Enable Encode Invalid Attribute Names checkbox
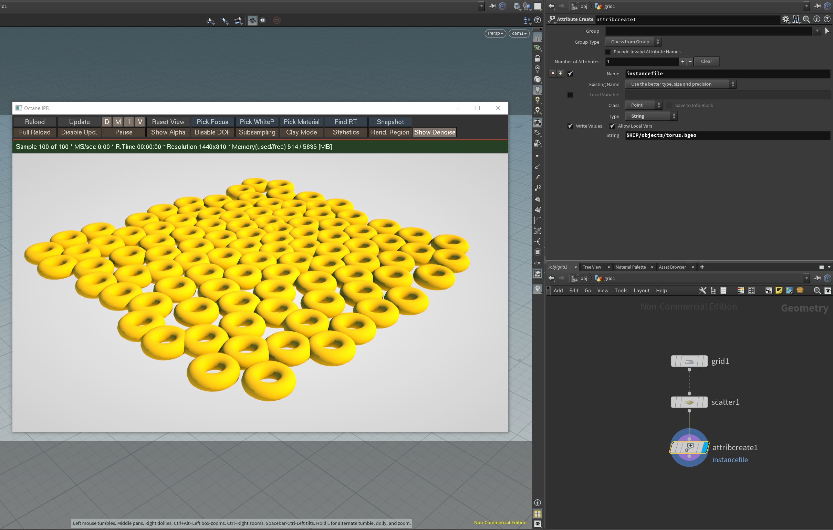The width and height of the screenshot is (833, 530). 608,52
